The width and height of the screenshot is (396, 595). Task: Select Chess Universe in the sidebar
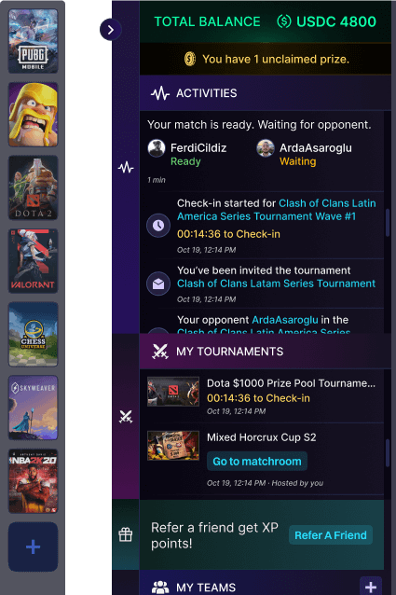pos(33,334)
